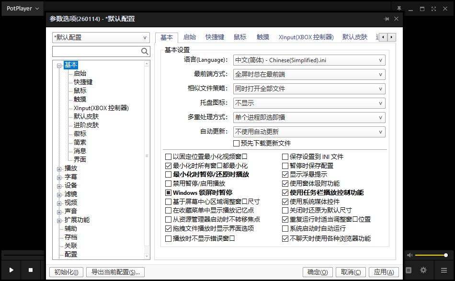Image resolution: width=455 pixels, height=281 pixels.
Task: Enable 保存设置到 INI 文件 checkbox
Action: (x=285, y=157)
